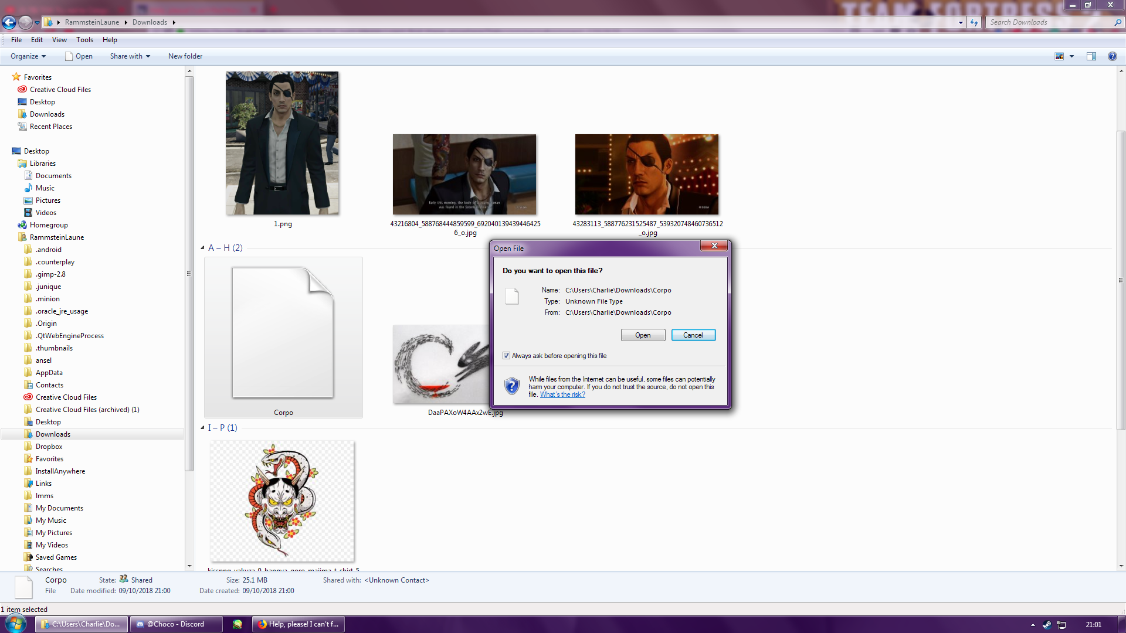Uncheck Always ask before opening this file
Viewport: 1126px width, 633px height.
click(506, 356)
